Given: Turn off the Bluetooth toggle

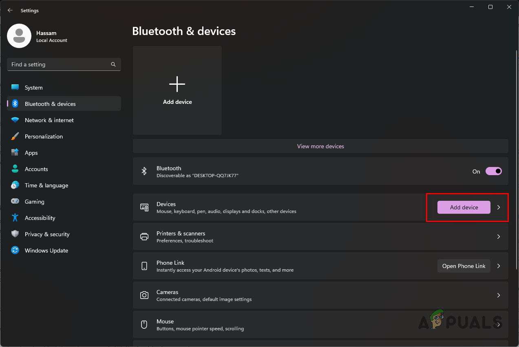Looking at the screenshot, I should pos(493,171).
